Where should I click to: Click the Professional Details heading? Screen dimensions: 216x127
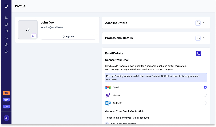(119, 38)
